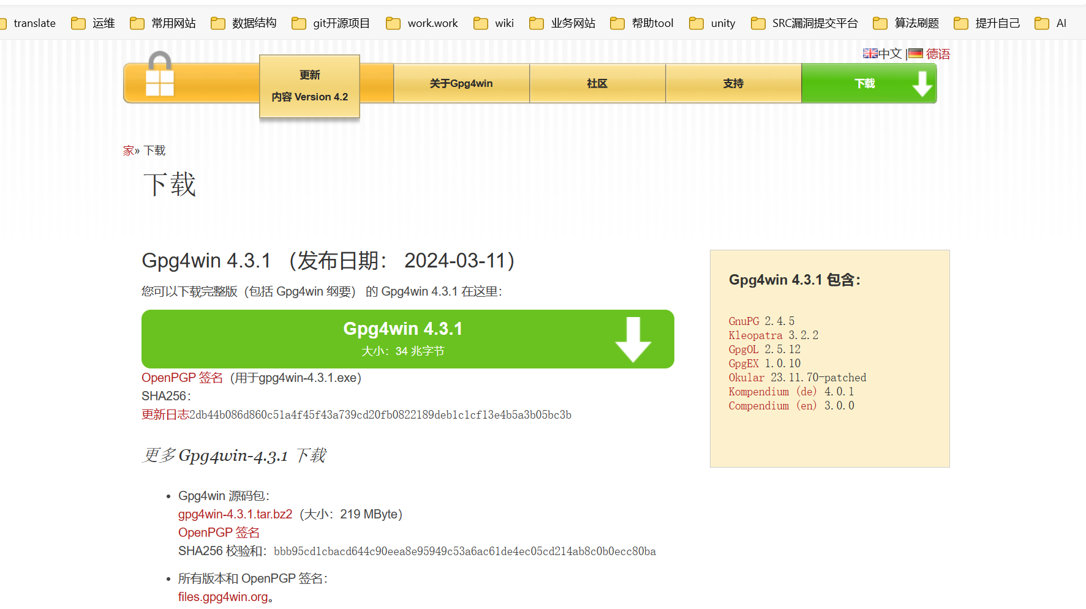Image resolution: width=1086 pixels, height=609 pixels.
Task: Open the work.work bookmark folder
Action: (422, 23)
